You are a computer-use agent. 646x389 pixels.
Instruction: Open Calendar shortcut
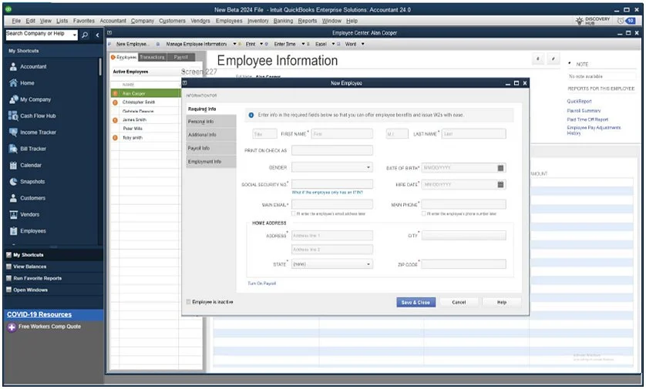click(x=25, y=165)
